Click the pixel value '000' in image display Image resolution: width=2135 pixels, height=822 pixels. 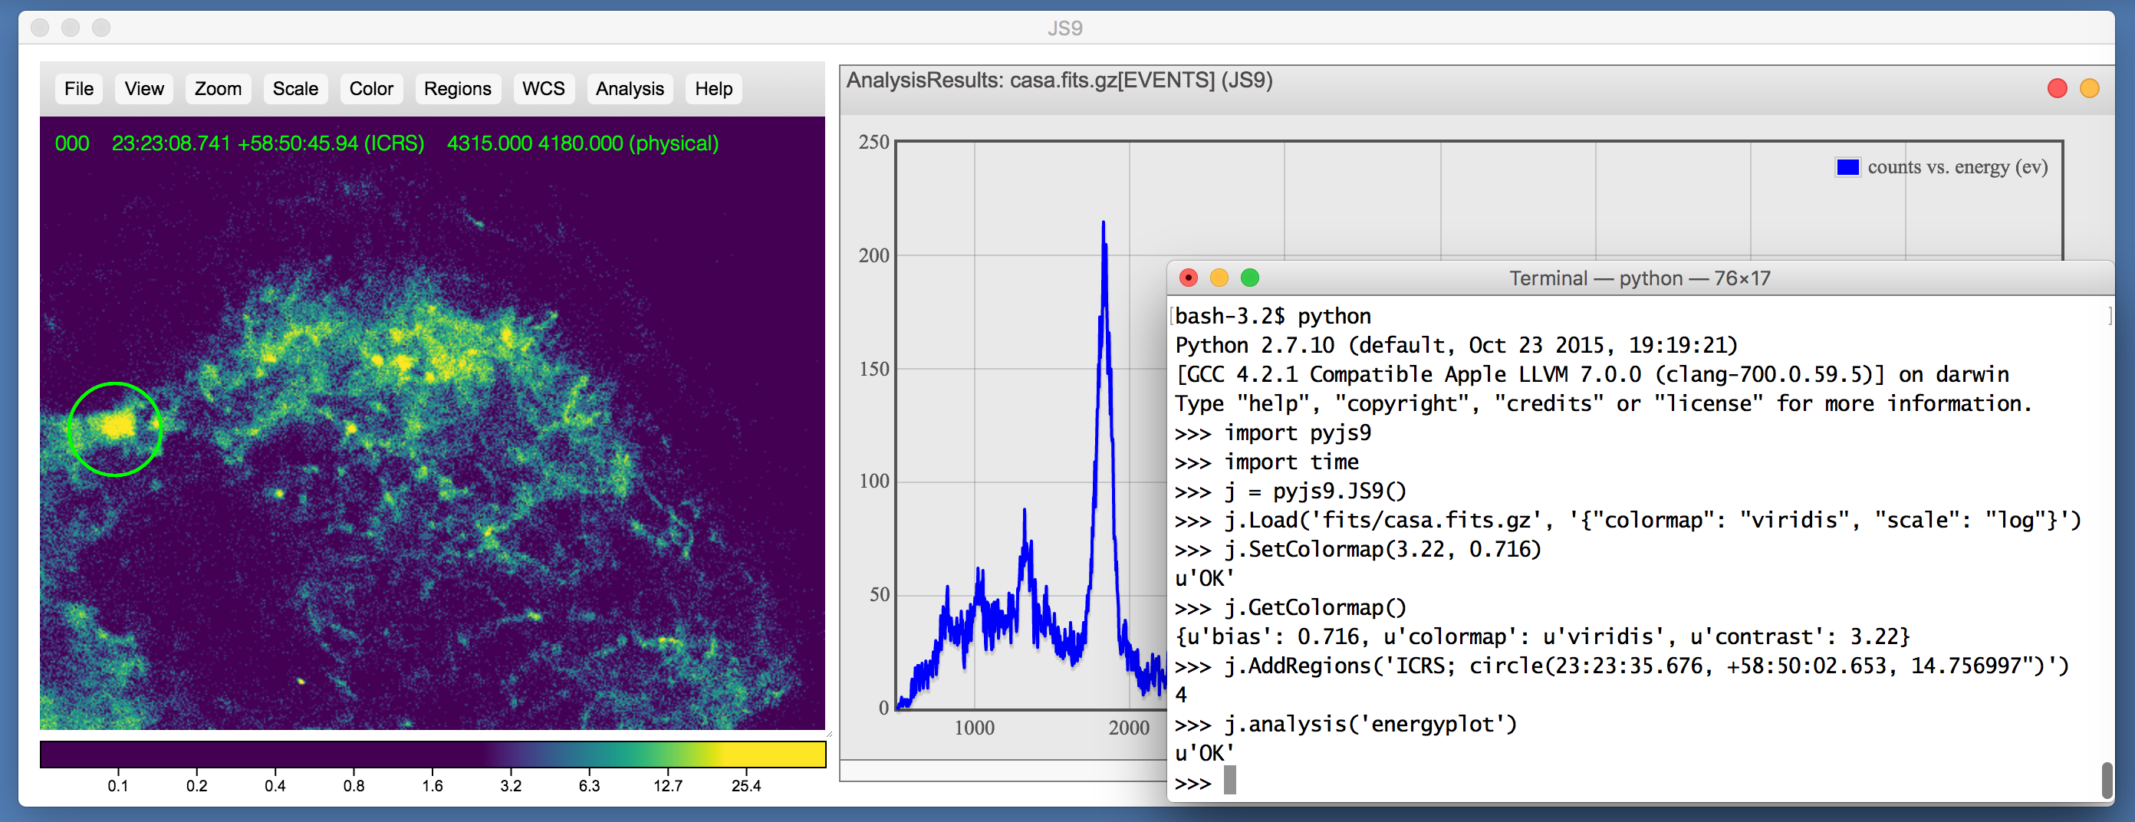point(72,143)
